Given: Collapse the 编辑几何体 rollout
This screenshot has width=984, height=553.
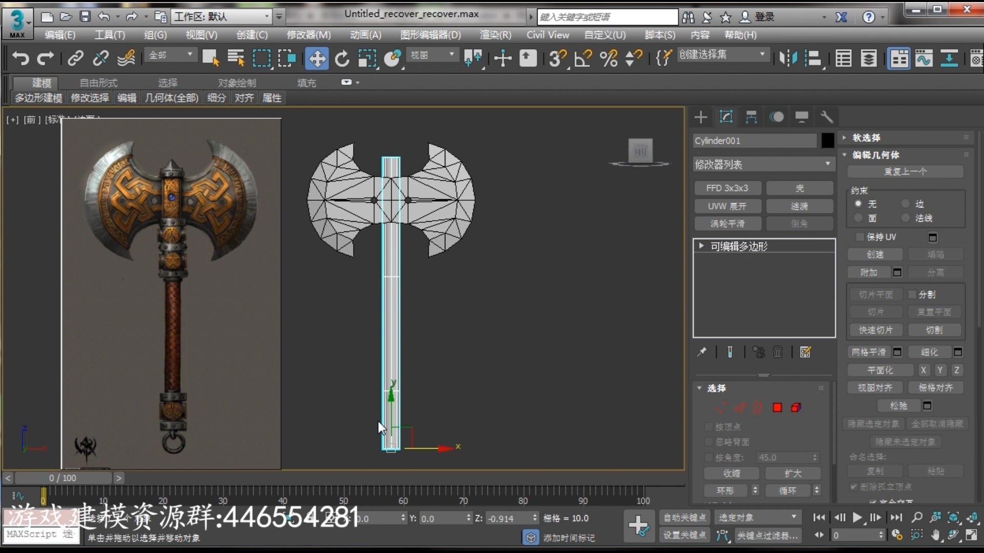Looking at the screenshot, I should pyautogui.click(x=876, y=155).
